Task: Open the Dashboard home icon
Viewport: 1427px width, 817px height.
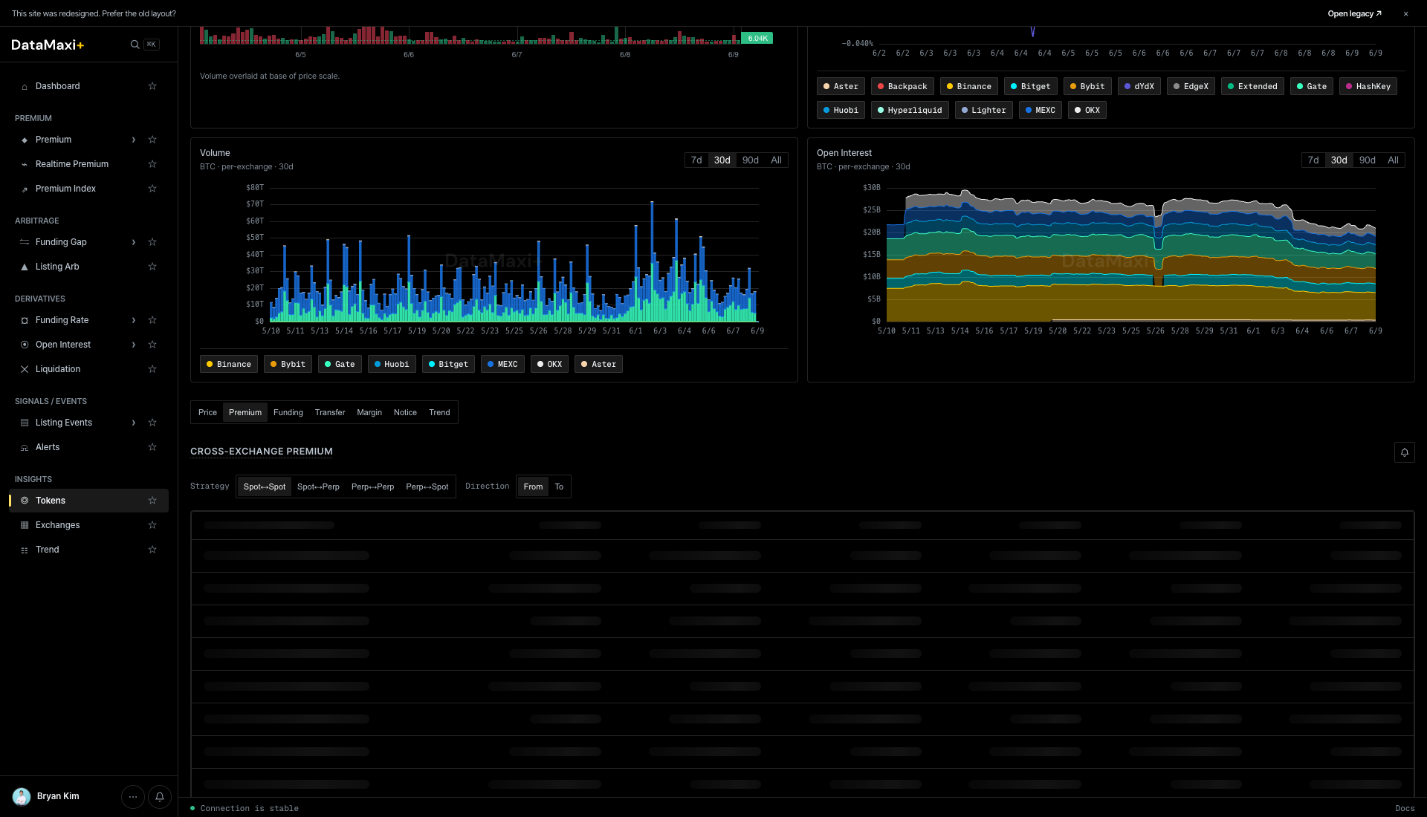Action: point(25,87)
